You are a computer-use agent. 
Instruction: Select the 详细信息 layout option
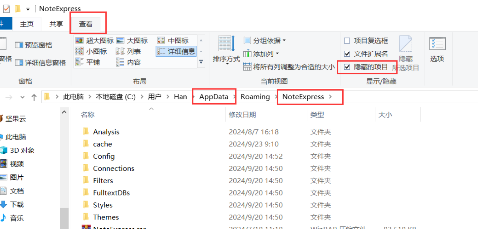[176, 51]
